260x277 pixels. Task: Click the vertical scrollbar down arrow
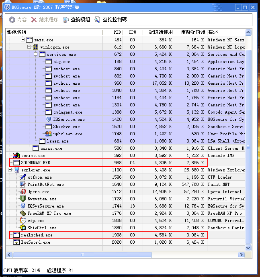248,248
